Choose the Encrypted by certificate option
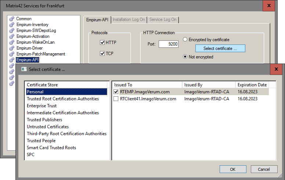This screenshot has width=285, height=180. [x=185, y=39]
